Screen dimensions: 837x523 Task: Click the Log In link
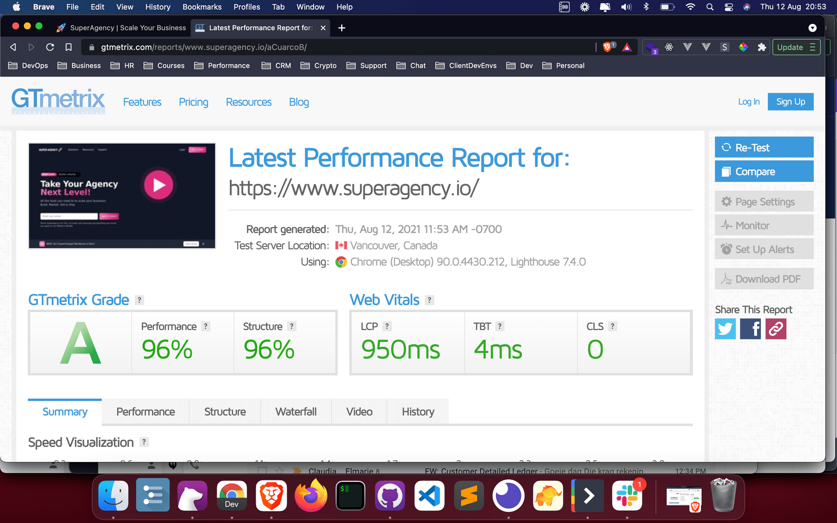(748, 102)
